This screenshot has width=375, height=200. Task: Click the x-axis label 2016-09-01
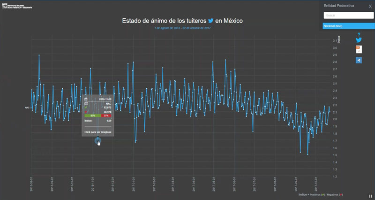52,184
